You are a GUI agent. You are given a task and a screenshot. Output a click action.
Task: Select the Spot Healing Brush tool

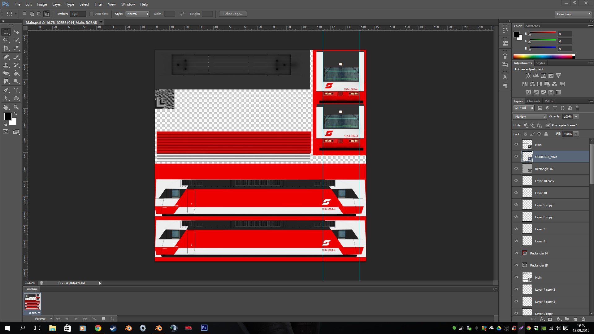(x=6, y=57)
